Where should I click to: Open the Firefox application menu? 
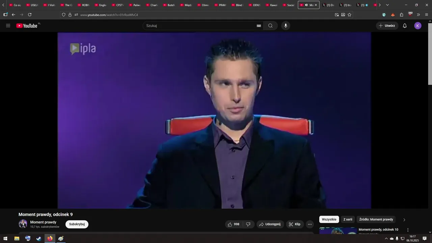click(427, 15)
